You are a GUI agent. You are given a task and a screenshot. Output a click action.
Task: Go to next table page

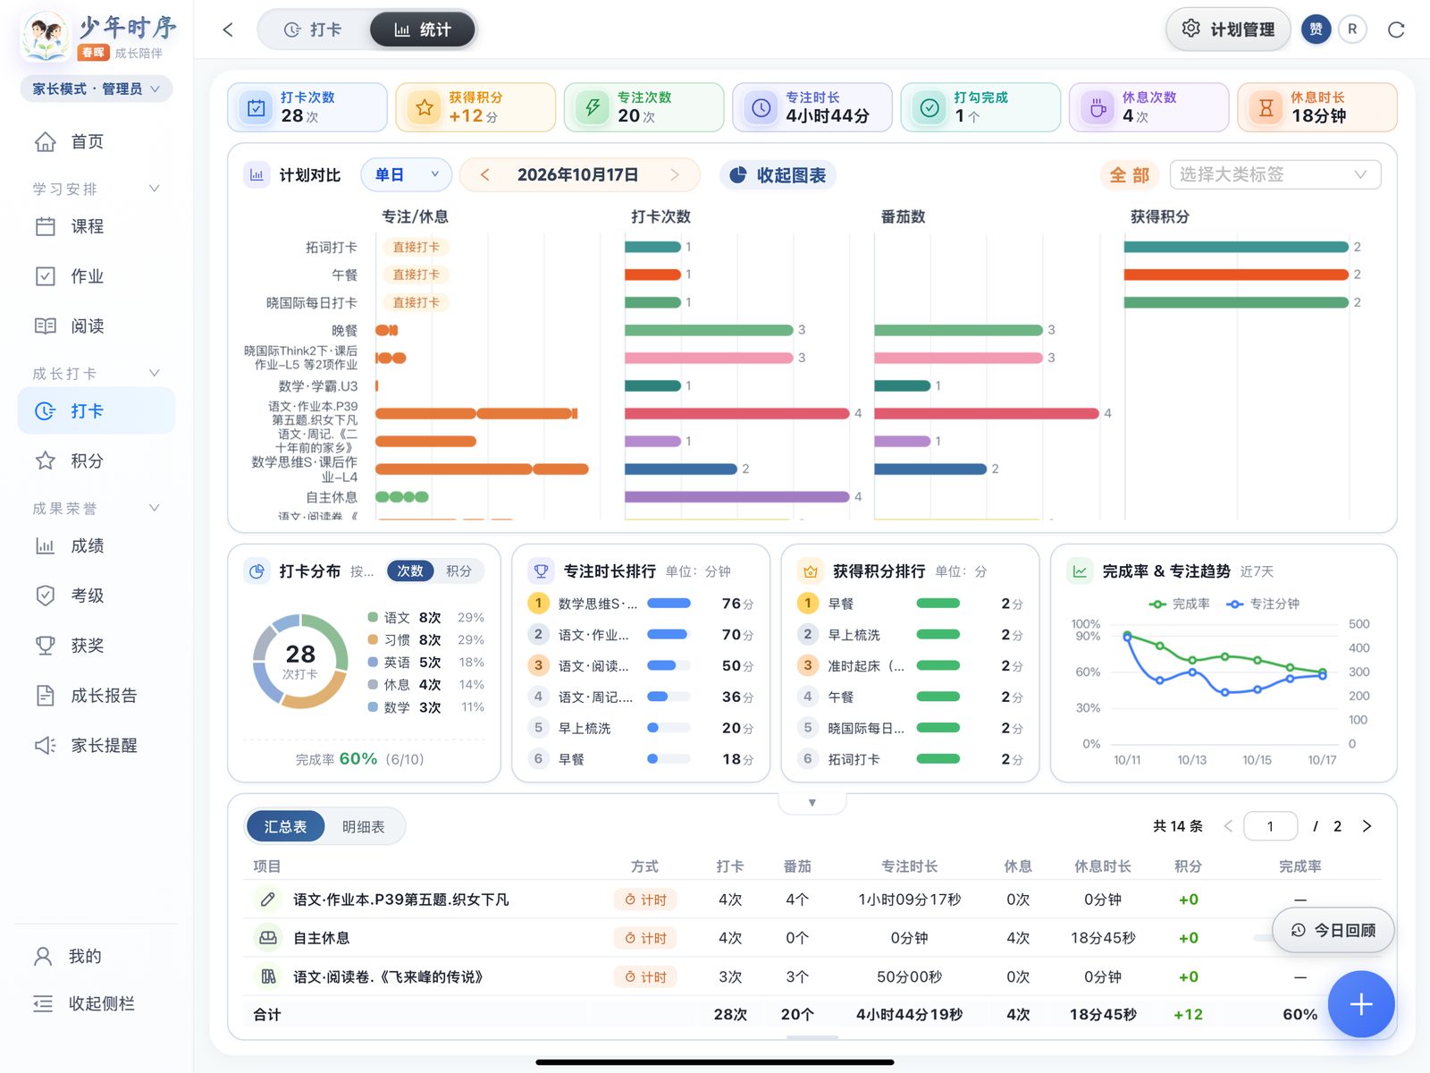point(1367,826)
